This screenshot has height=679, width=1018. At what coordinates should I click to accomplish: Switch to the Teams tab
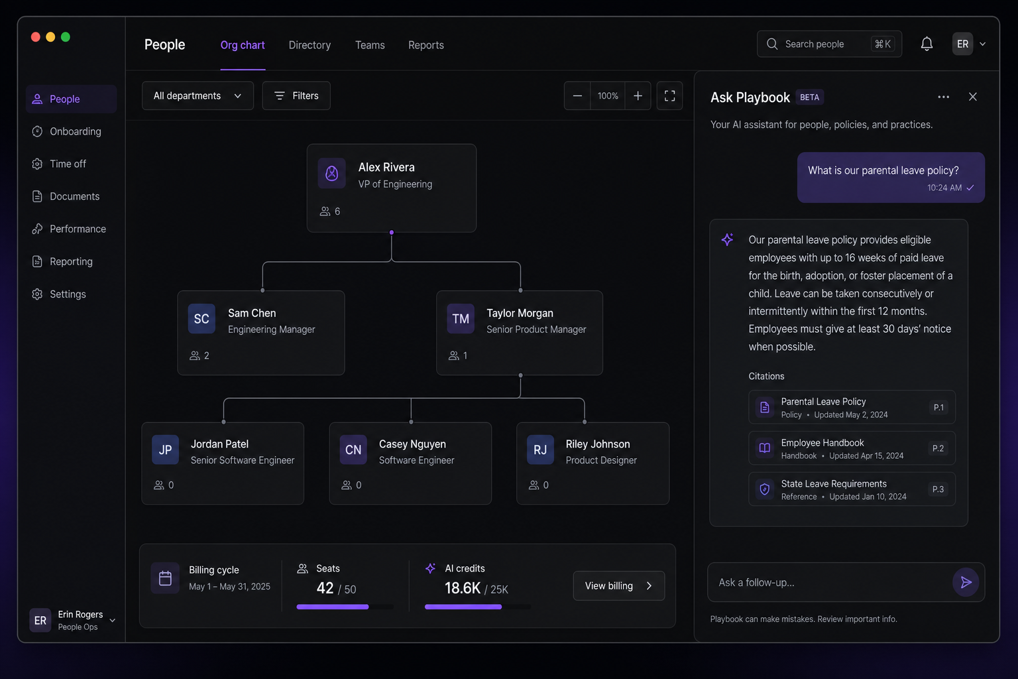[370, 45]
